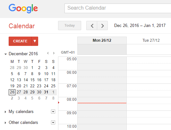Viewport: 171px width, 130px height.
Task: Open the Create button dropdown arrow
Action: (x=35, y=41)
